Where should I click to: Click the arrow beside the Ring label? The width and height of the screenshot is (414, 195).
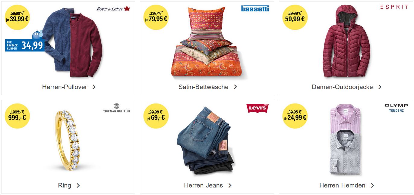[x=78, y=185]
